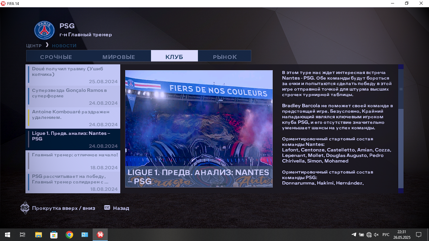Open the Windows notification center
Viewport: 429px width, 241px height.
[x=418, y=234]
